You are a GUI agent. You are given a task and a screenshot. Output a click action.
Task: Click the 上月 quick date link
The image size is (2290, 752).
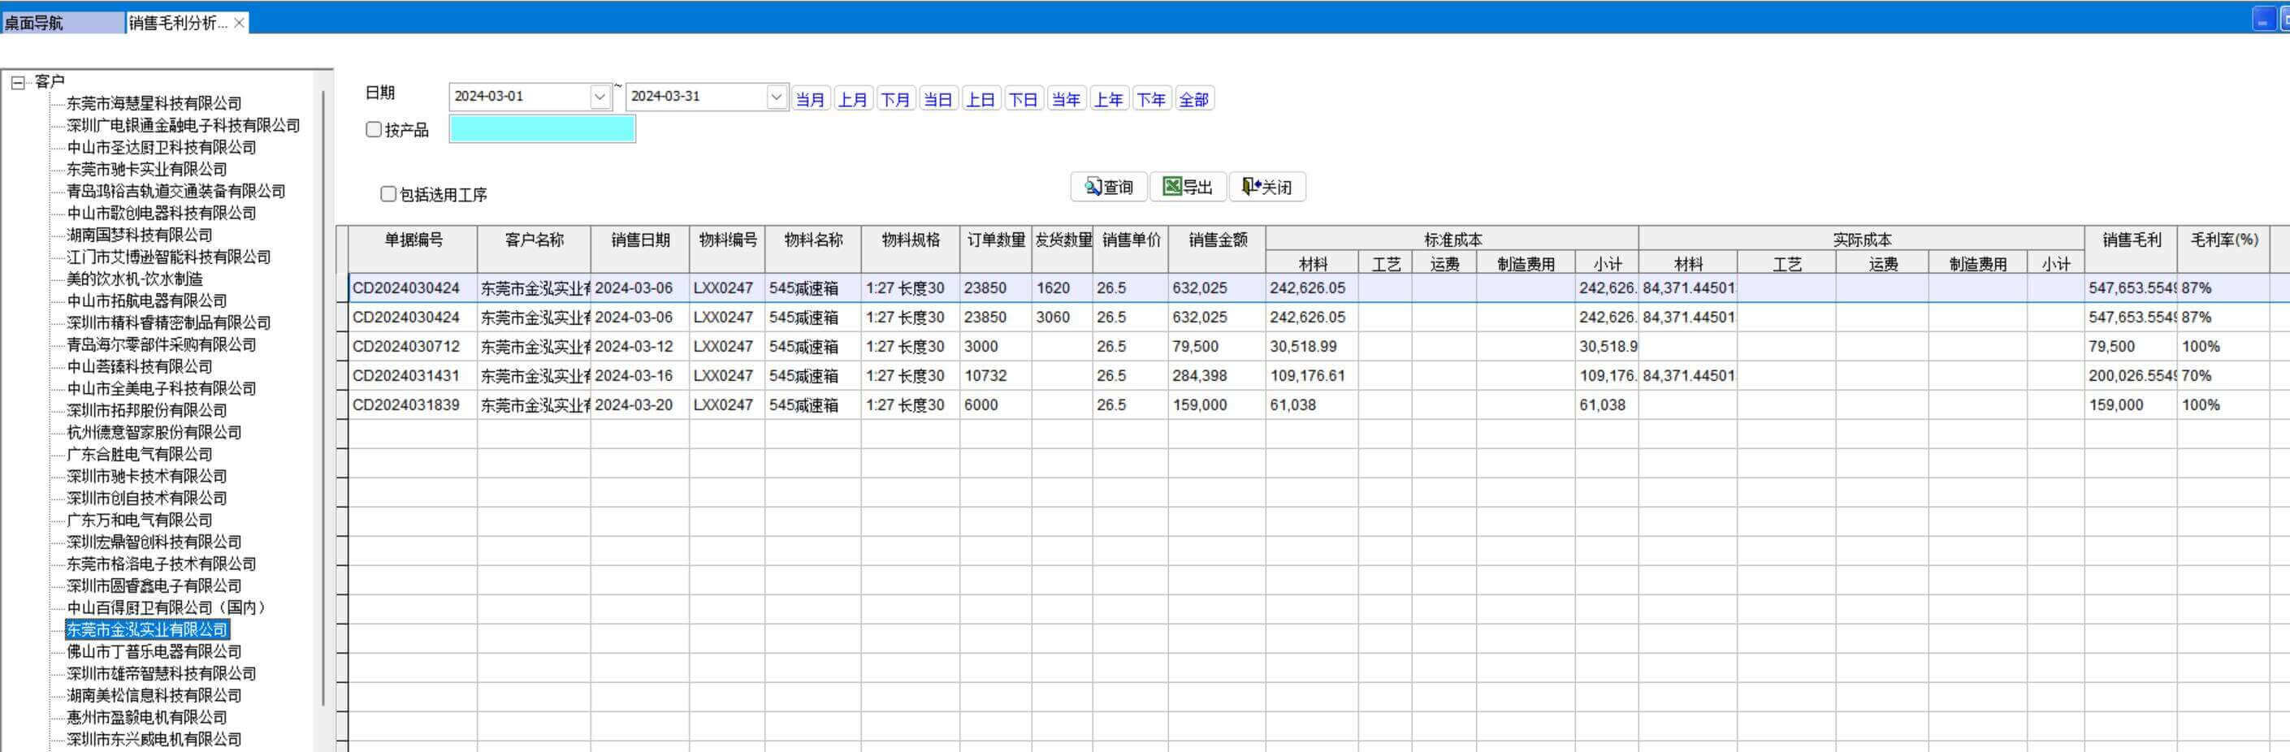point(851,100)
